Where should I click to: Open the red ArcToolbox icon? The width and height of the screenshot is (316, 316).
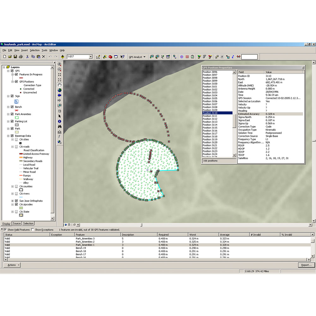coord(110,57)
